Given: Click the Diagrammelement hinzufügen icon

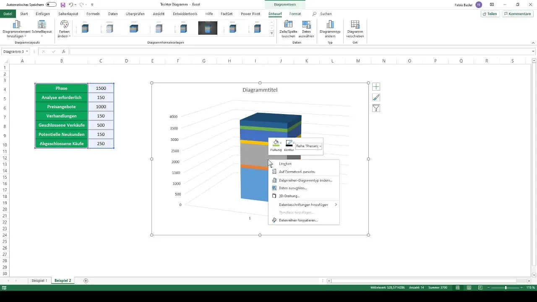Looking at the screenshot, I should pyautogui.click(x=16, y=25).
